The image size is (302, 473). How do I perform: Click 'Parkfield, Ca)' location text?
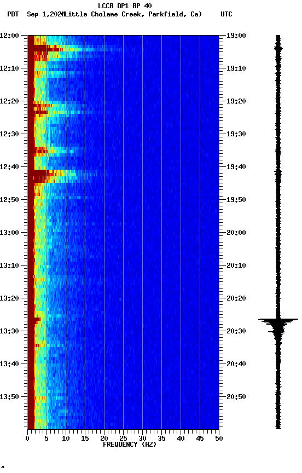pyautogui.click(x=175, y=14)
